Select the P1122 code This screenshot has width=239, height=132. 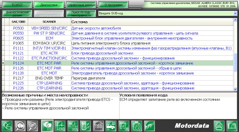18,58
